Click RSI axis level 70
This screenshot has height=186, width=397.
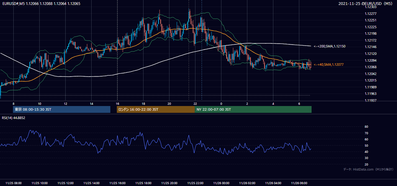(x=366, y=133)
